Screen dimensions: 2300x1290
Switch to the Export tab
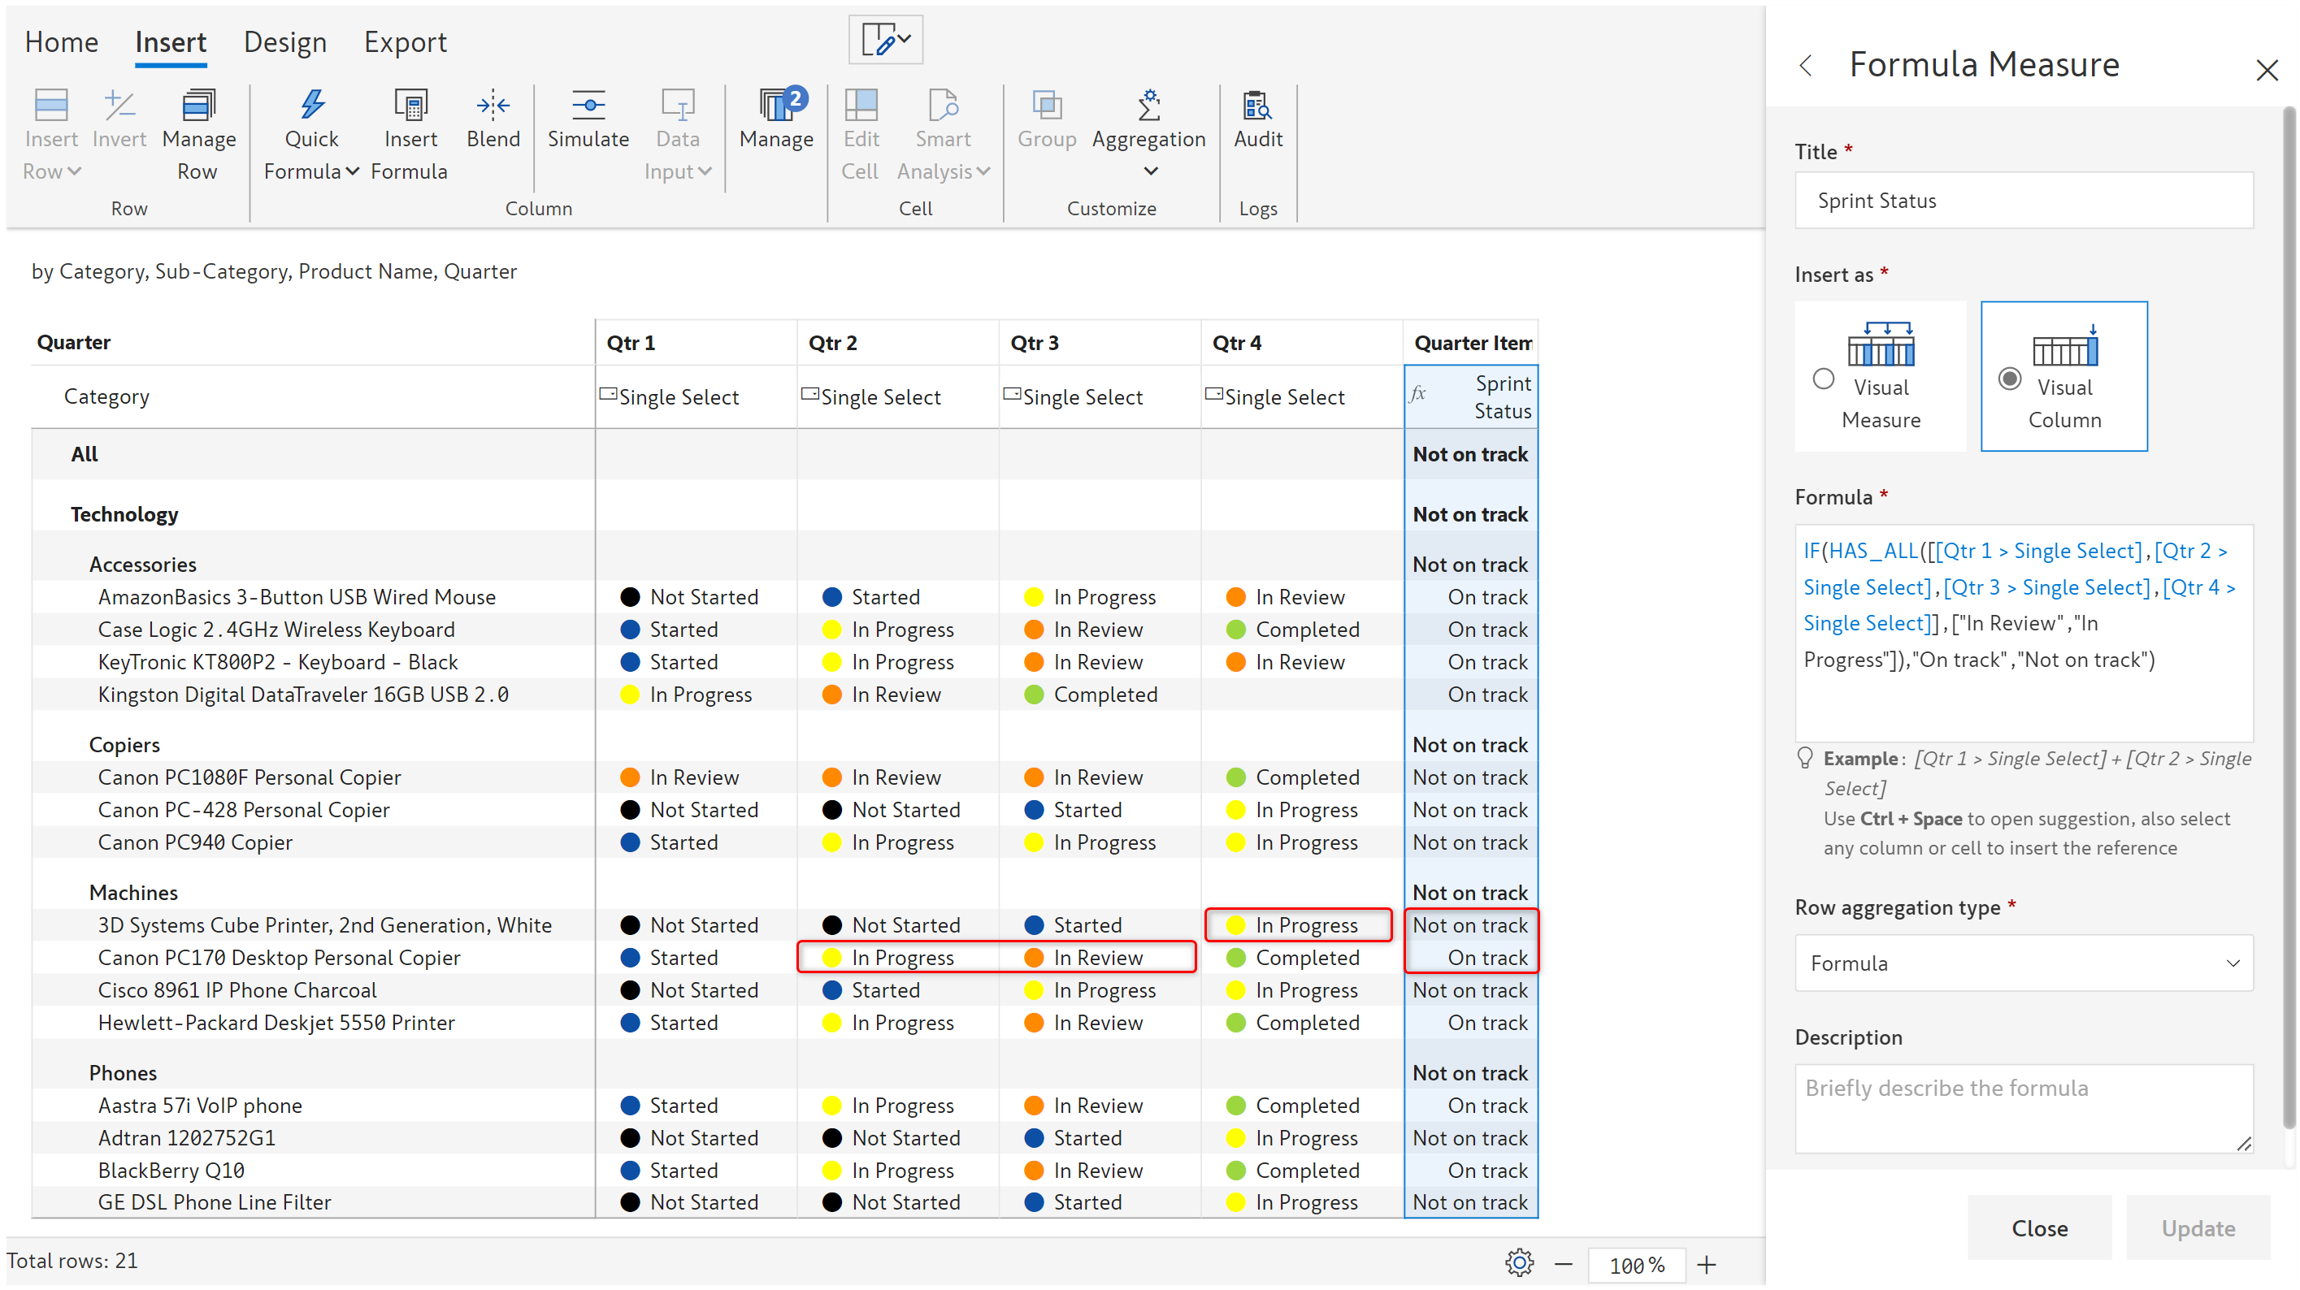(x=405, y=42)
